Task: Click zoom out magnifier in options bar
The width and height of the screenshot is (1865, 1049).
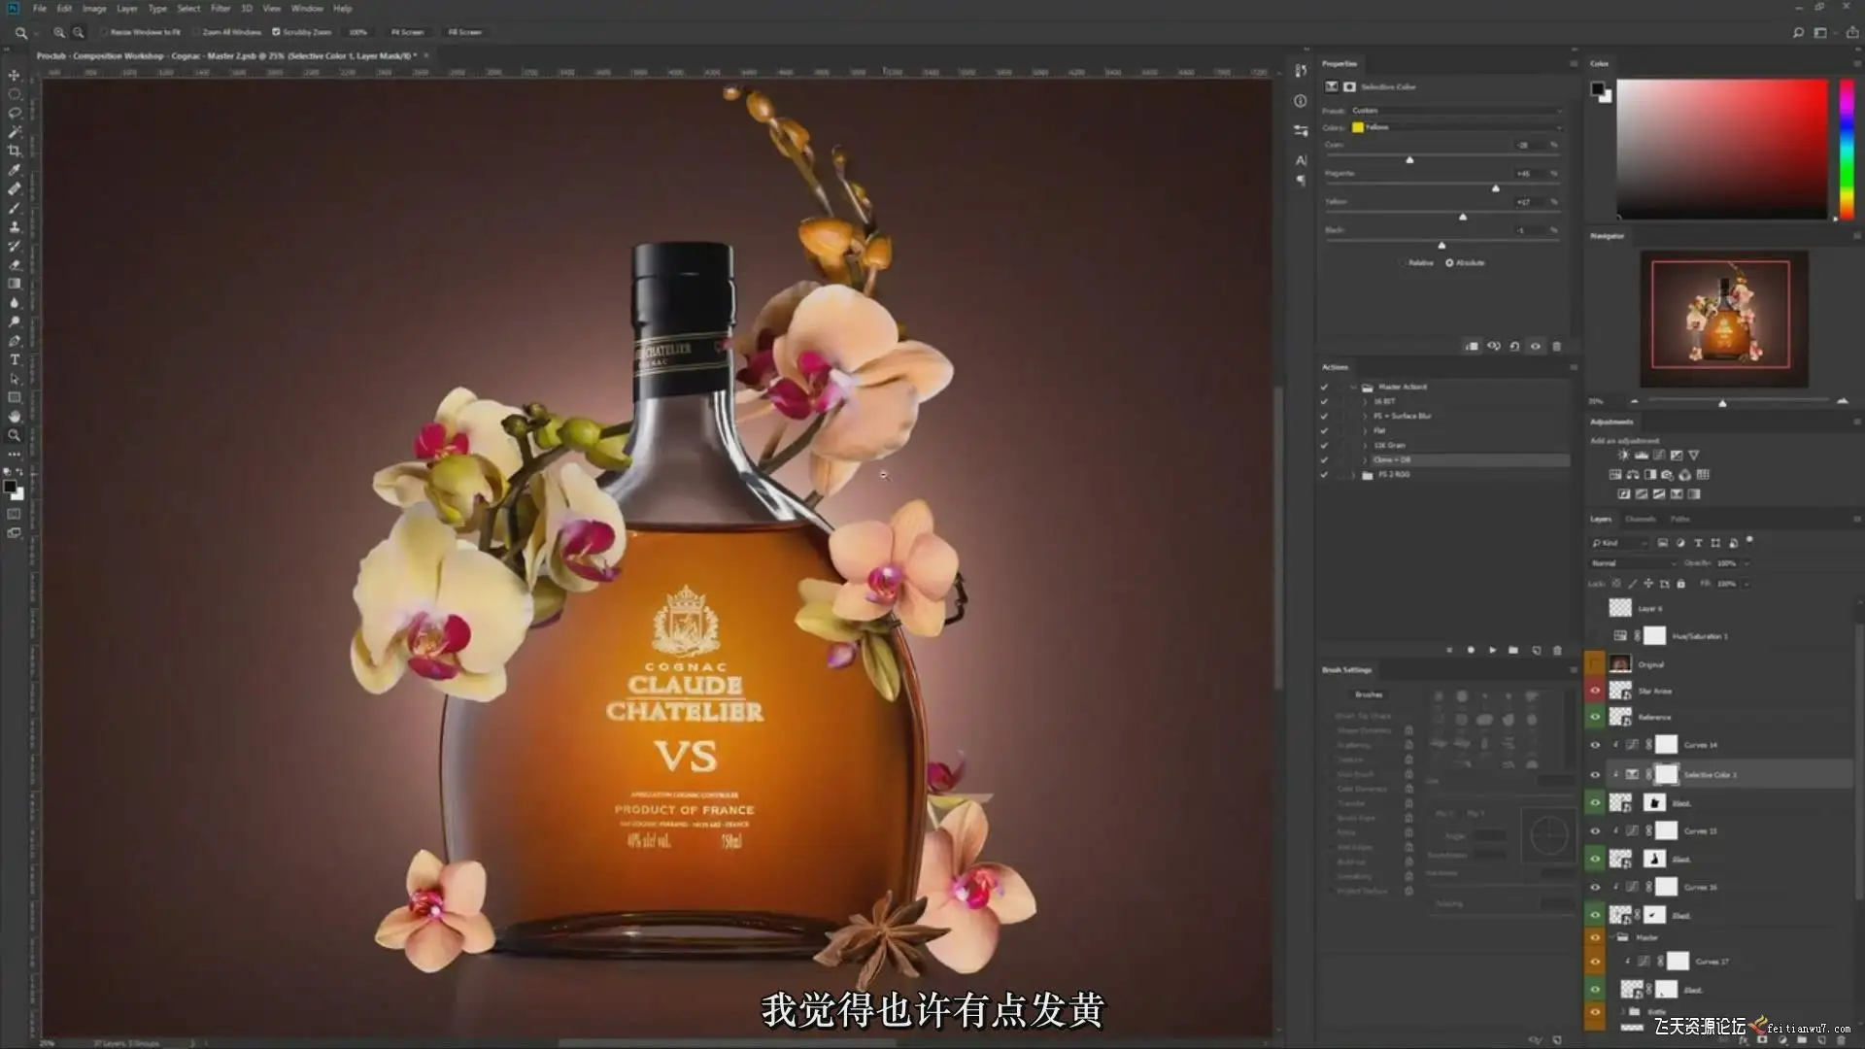Action: pyautogui.click(x=79, y=32)
